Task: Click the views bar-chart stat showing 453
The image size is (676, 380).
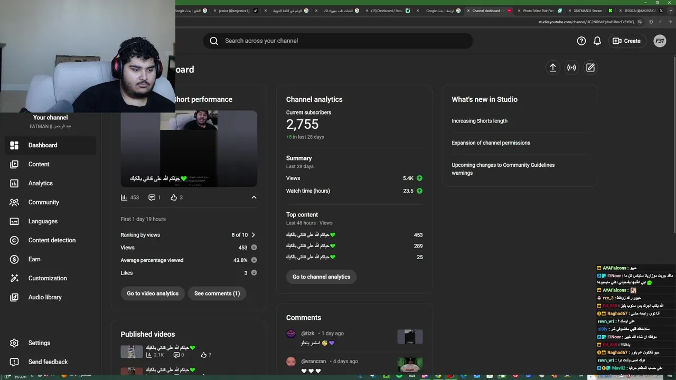Action: click(130, 197)
